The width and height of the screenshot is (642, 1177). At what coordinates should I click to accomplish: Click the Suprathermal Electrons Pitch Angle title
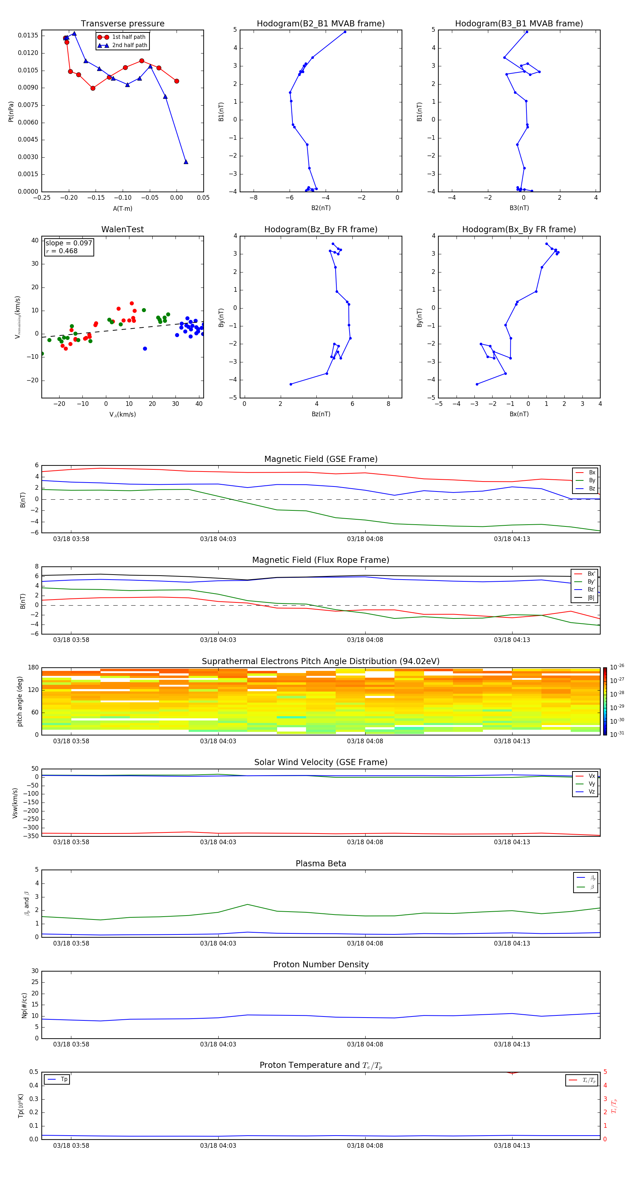(321, 662)
